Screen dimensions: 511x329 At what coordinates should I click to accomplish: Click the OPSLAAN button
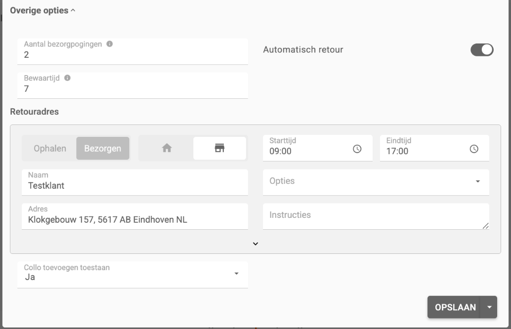pos(454,307)
